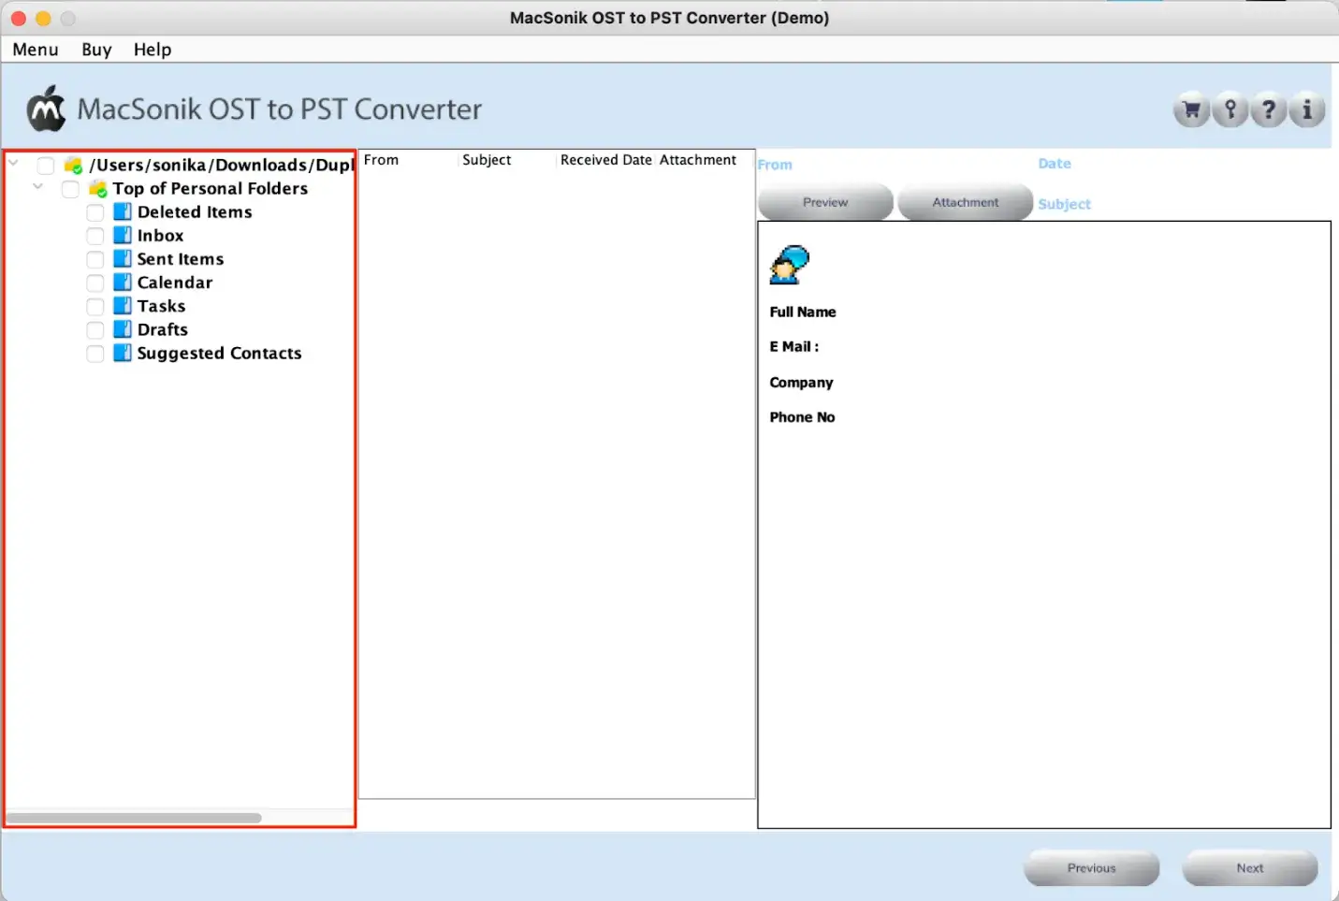The width and height of the screenshot is (1339, 901).
Task: Select the Drafts folder label
Action: (163, 329)
